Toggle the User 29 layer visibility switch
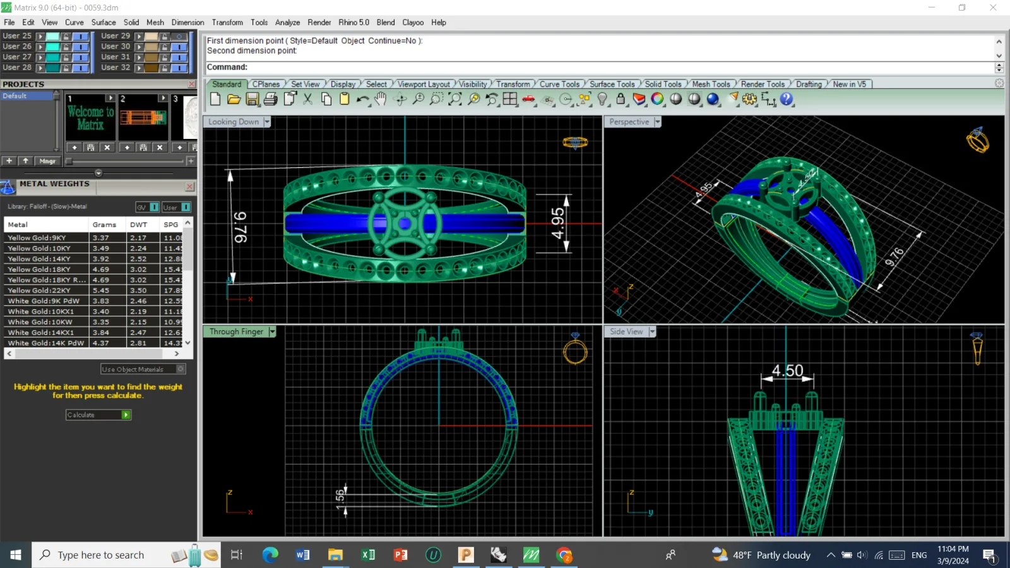The height and width of the screenshot is (568, 1010). click(180, 37)
